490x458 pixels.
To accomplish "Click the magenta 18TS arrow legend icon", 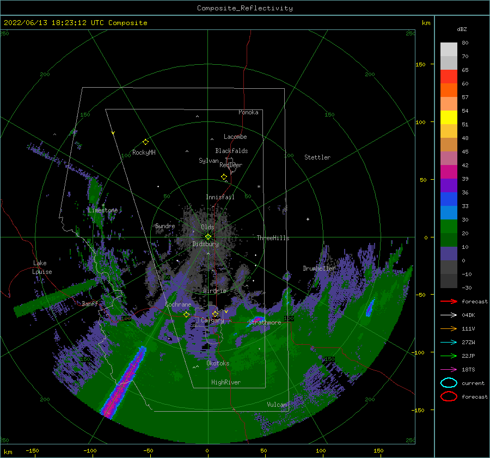I will 449,370.
